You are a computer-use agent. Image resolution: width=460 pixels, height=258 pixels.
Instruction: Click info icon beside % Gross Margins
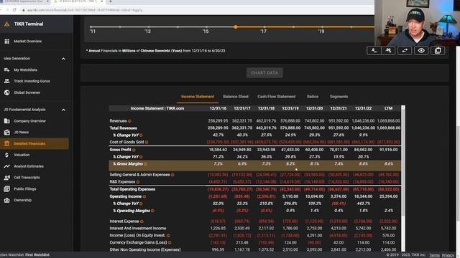click(x=145, y=164)
